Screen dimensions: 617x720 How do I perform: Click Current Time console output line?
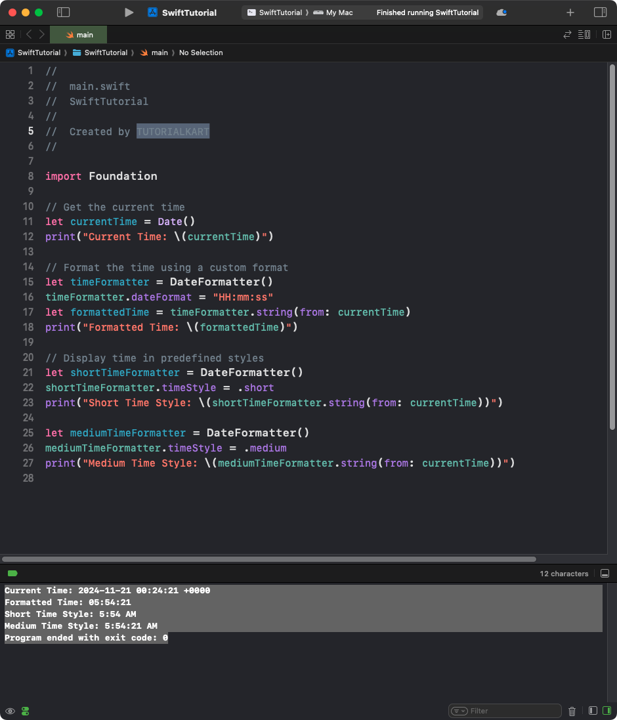[108, 591]
